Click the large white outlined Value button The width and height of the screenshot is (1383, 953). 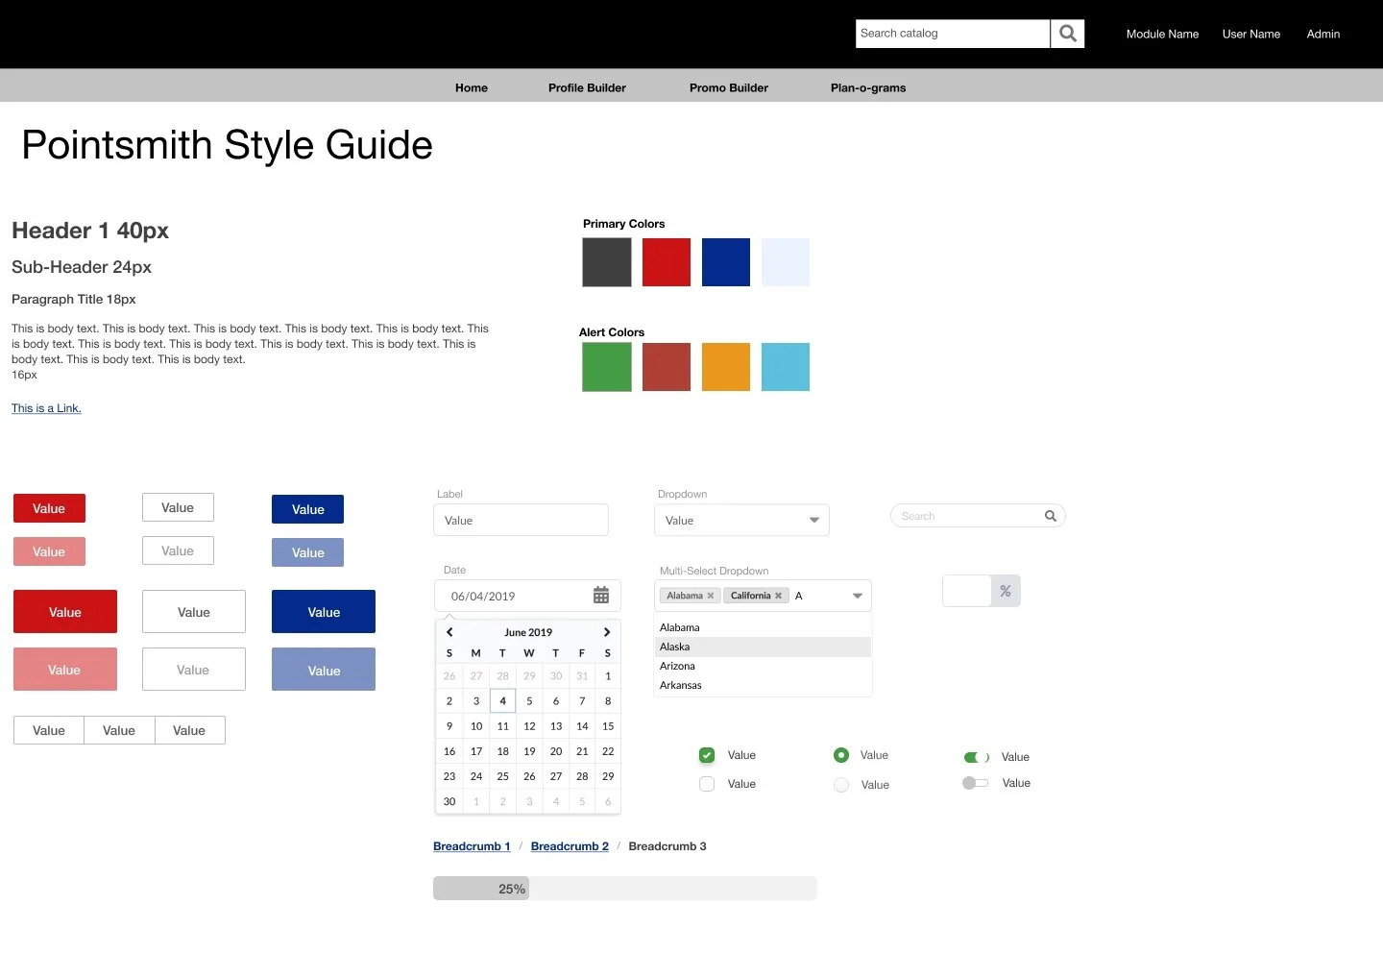(194, 612)
